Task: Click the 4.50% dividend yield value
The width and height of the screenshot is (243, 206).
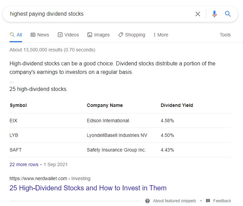Action: pyautogui.click(x=167, y=135)
